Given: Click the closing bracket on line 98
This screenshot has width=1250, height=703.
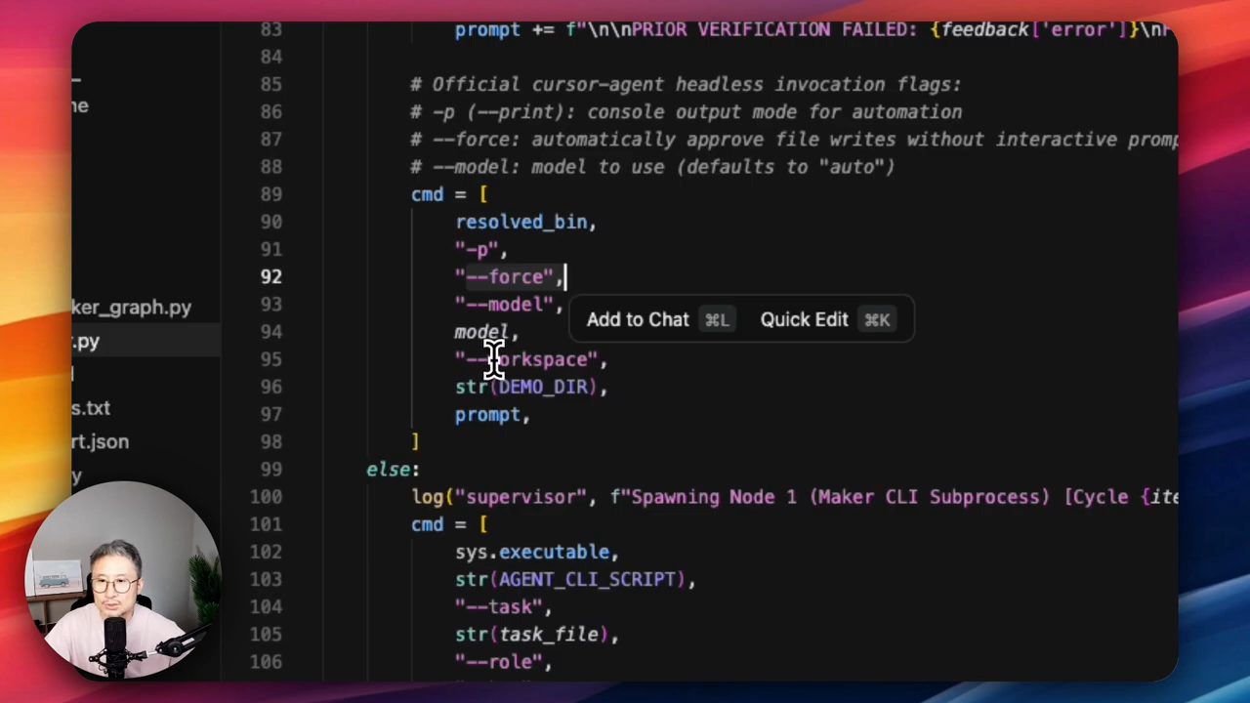Looking at the screenshot, I should pyautogui.click(x=415, y=442).
